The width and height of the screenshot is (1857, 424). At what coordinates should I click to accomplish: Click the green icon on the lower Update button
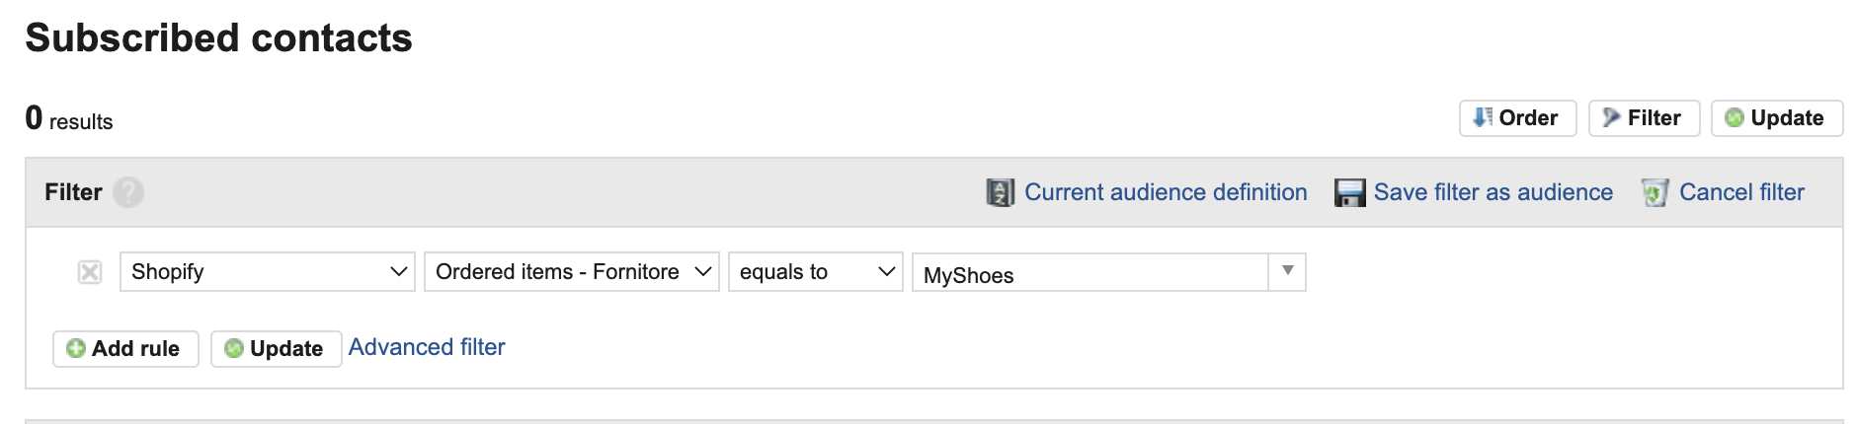pyautogui.click(x=234, y=348)
